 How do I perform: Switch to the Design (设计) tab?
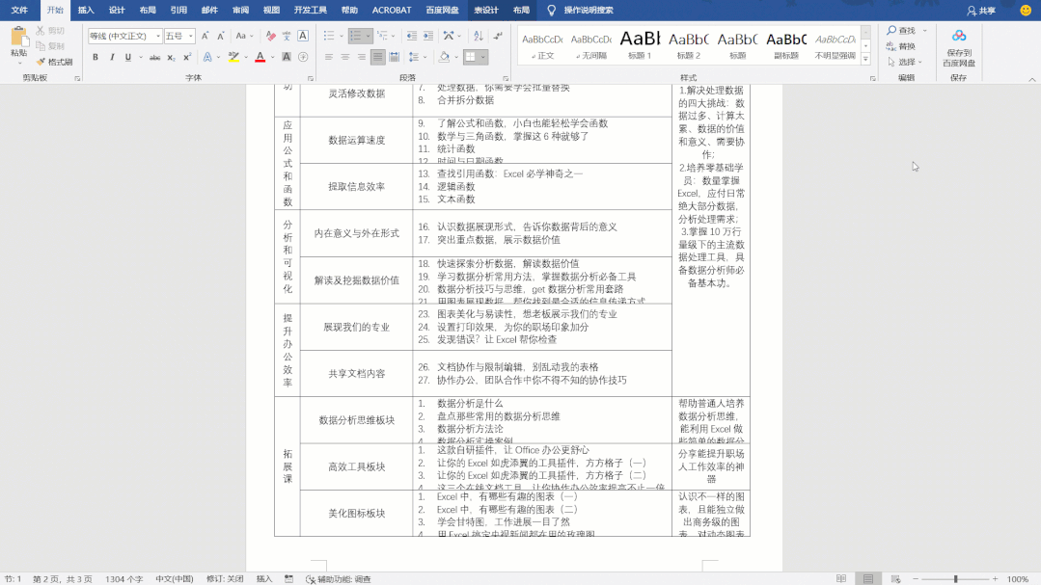(x=117, y=10)
